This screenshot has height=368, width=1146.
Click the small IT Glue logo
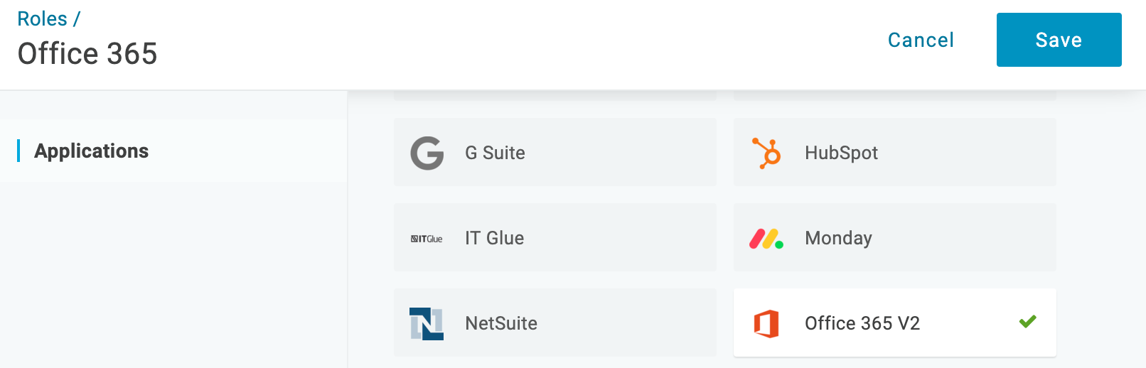pos(427,239)
